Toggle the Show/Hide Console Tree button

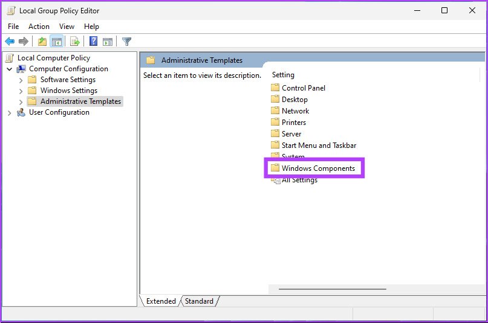(56, 42)
